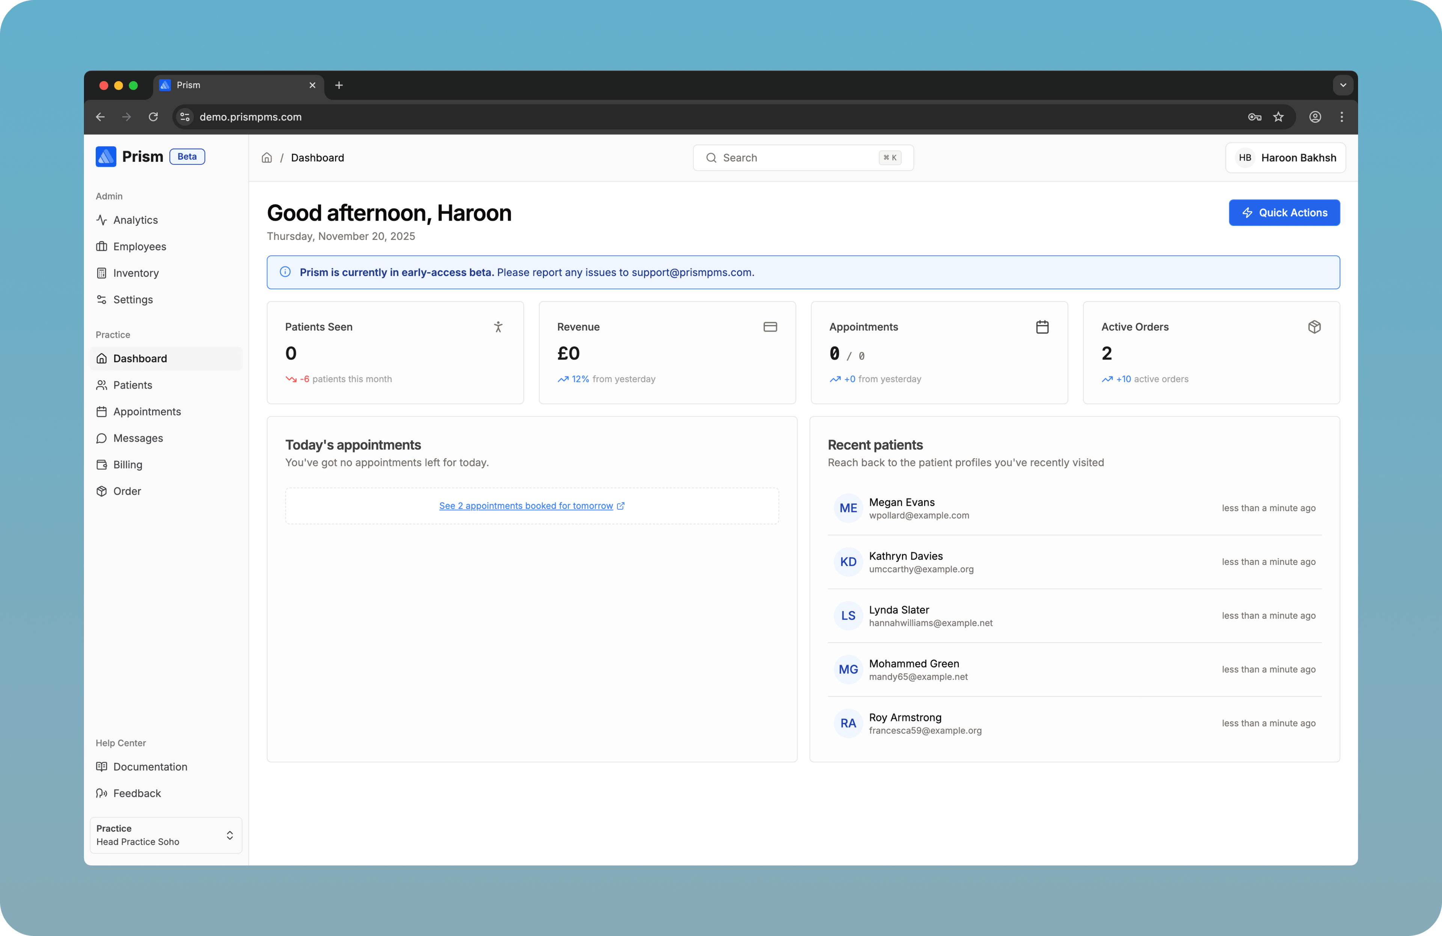Click the calendar icon on the Appointments card
Screen dimensions: 1442x936
(1042, 327)
